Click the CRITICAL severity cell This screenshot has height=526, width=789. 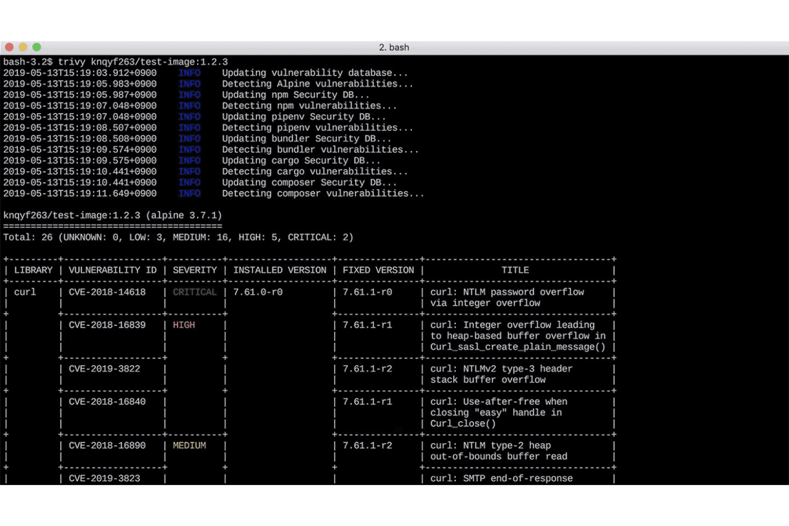[x=195, y=292]
